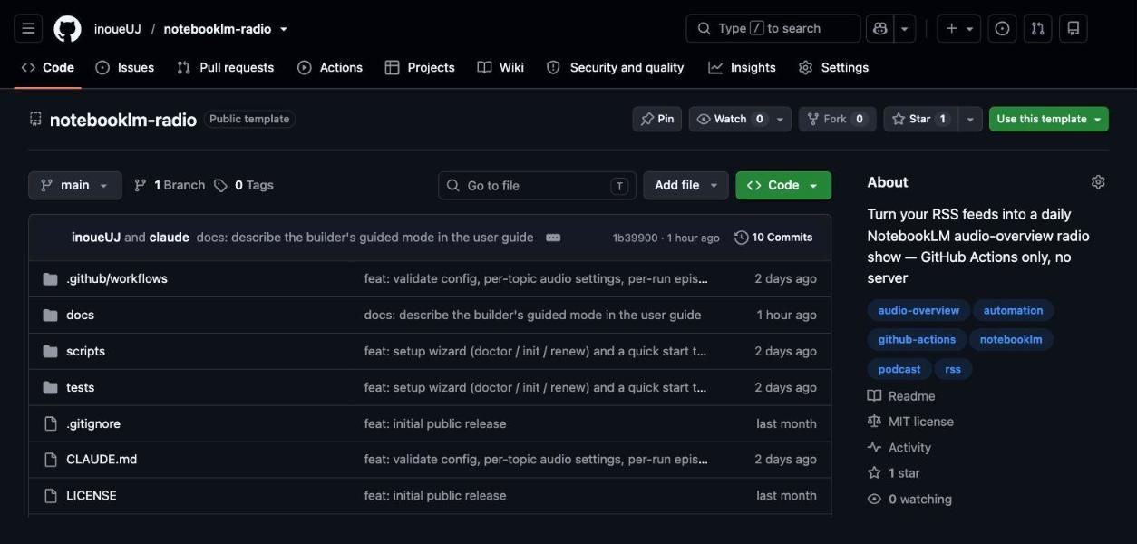Open the CLAUDE.md file
This screenshot has width=1137, height=544.
102,459
